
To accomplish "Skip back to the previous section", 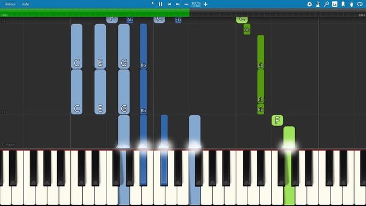I will click(169, 4).
